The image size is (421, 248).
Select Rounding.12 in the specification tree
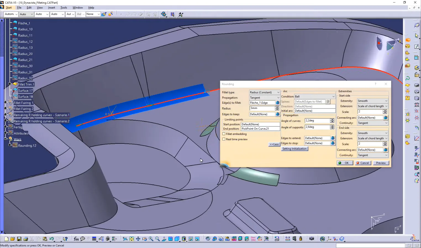(27, 146)
